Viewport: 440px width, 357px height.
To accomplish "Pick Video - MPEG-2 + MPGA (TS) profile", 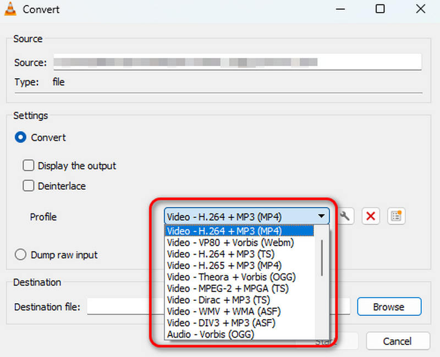I will coord(231,288).
